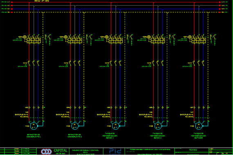Select the horizontal blue phase busbar line
The width and height of the screenshot is (233, 155).
coord(116,9)
